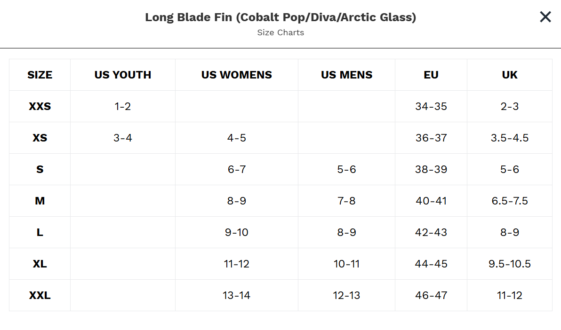This screenshot has width=561, height=330.
Task: Click the US MENS column header
Action: 347,75
